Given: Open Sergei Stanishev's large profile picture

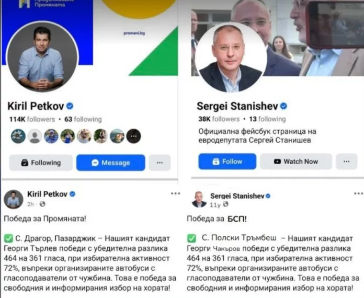Looking at the screenshot, I should pyautogui.click(x=231, y=57).
